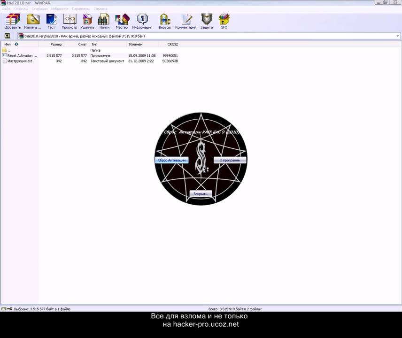The width and height of the screenshot is (402, 338).
Task: Run the Тест archive test tool
Action: pyautogui.click(x=52, y=21)
